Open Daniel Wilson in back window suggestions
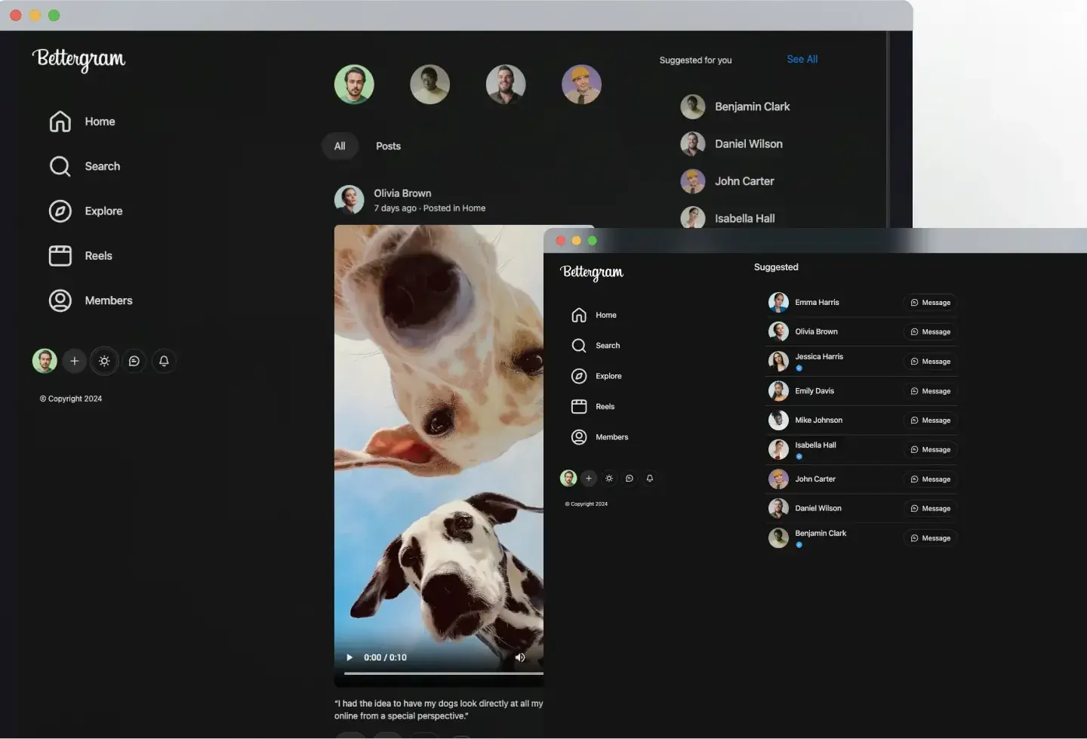This screenshot has width=1087, height=739. pyautogui.click(x=731, y=143)
